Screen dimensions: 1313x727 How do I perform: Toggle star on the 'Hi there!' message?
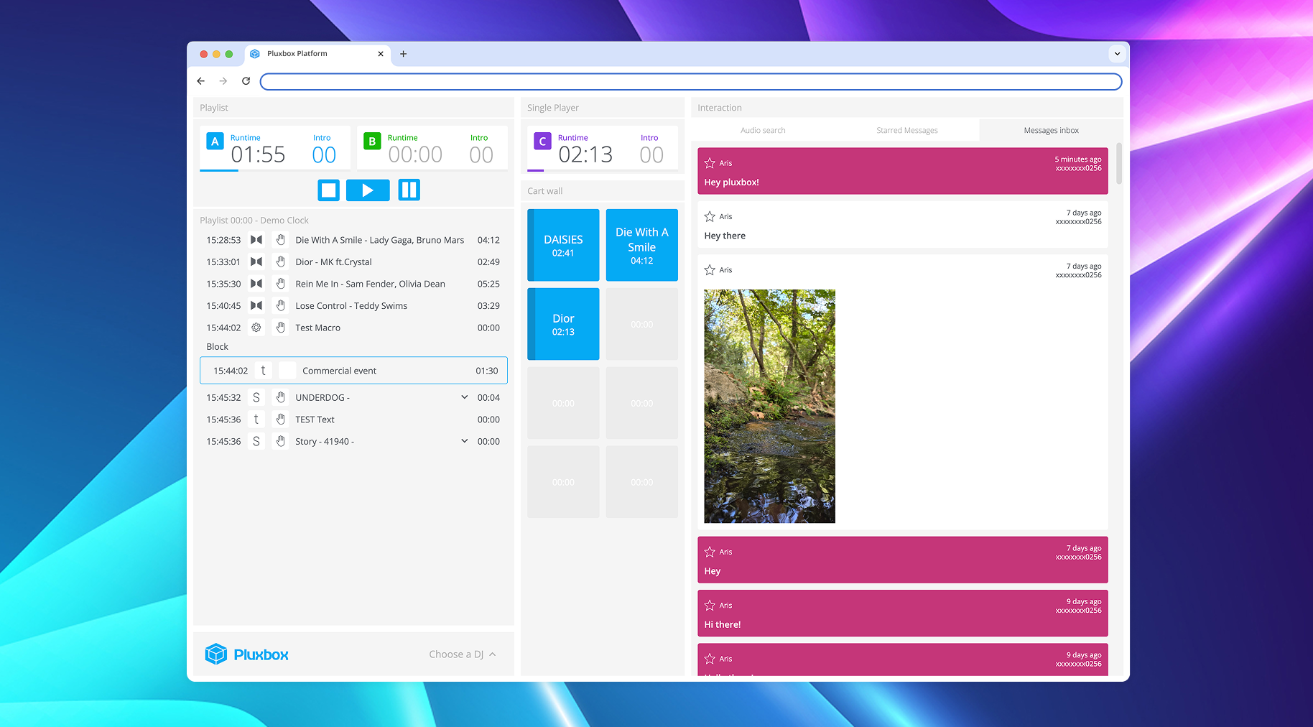710,606
